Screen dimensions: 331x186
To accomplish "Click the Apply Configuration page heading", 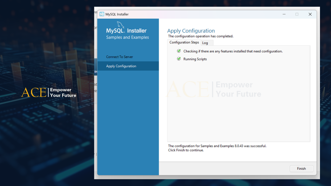I will click(x=191, y=31).
